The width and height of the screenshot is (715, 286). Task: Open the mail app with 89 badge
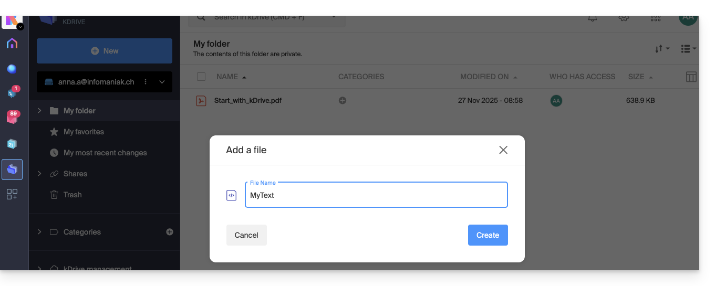pos(12,118)
